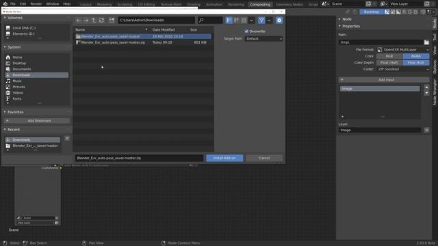Refresh the file list
Viewport: 438px width, 246px height.
101,20
